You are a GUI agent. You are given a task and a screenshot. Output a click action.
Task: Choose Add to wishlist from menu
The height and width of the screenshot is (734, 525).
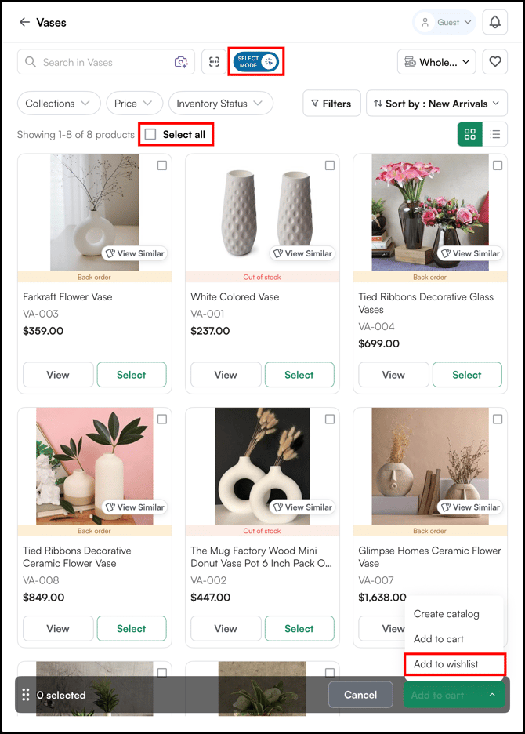(446, 664)
